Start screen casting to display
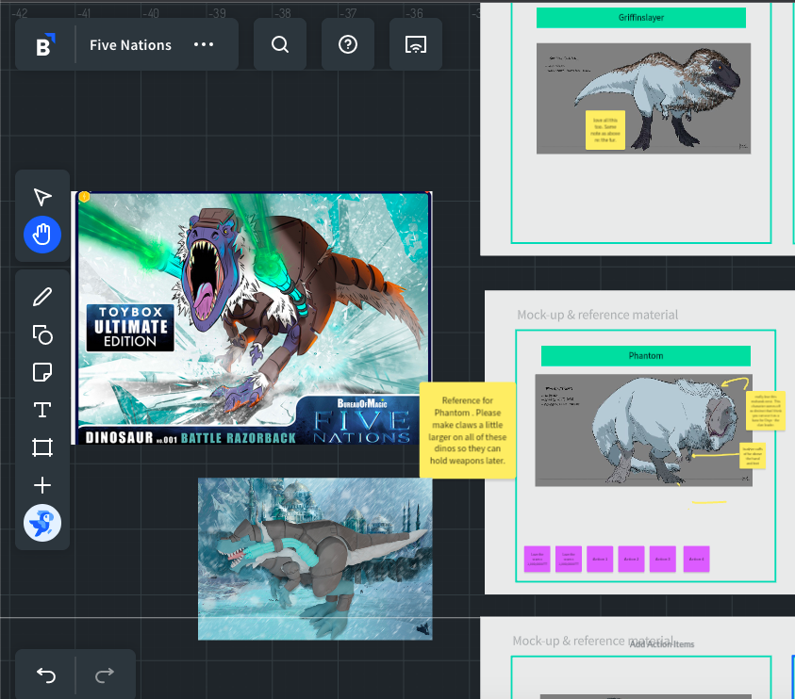This screenshot has width=795, height=699. 416,44
